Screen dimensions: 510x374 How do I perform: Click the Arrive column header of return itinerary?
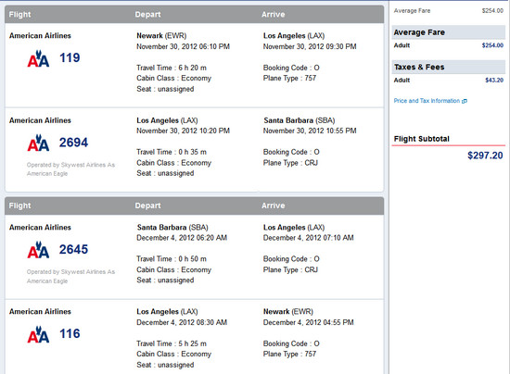pyautogui.click(x=274, y=206)
